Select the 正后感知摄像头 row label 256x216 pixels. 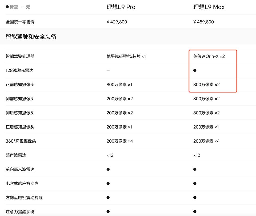pyautogui.click(x=20, y=127)
